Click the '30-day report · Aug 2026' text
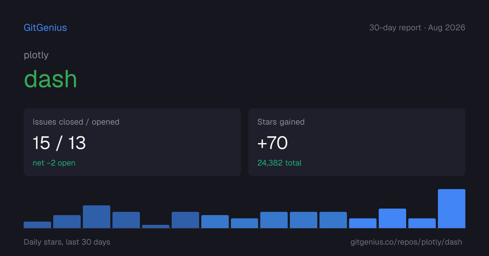The width and height of the screenshot is (489, 256). click(417, 28)
